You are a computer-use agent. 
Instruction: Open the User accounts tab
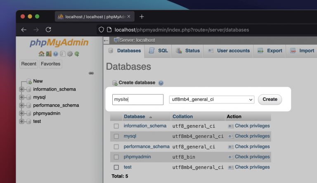[229, 51]
